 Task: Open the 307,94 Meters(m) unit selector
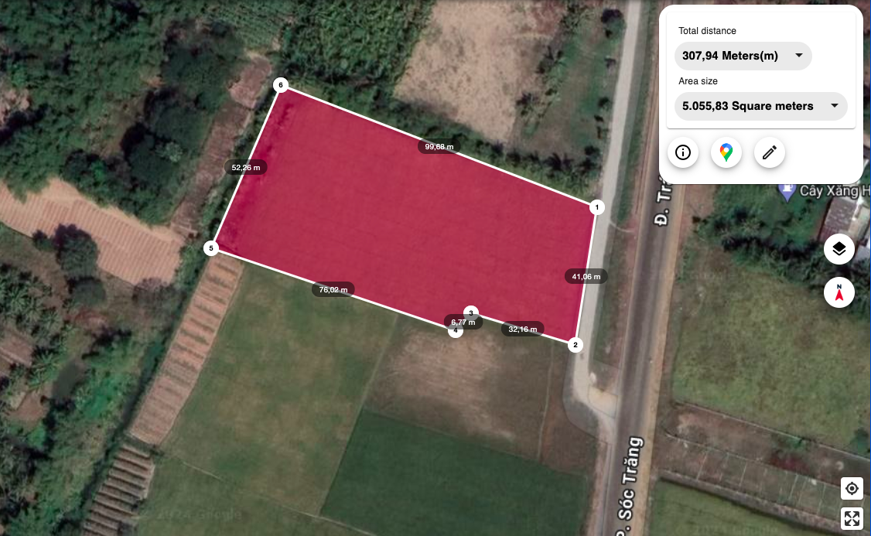click(x=743, y=56)
